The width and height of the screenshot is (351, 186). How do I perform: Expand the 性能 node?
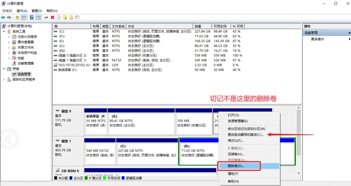coord(9,58)
